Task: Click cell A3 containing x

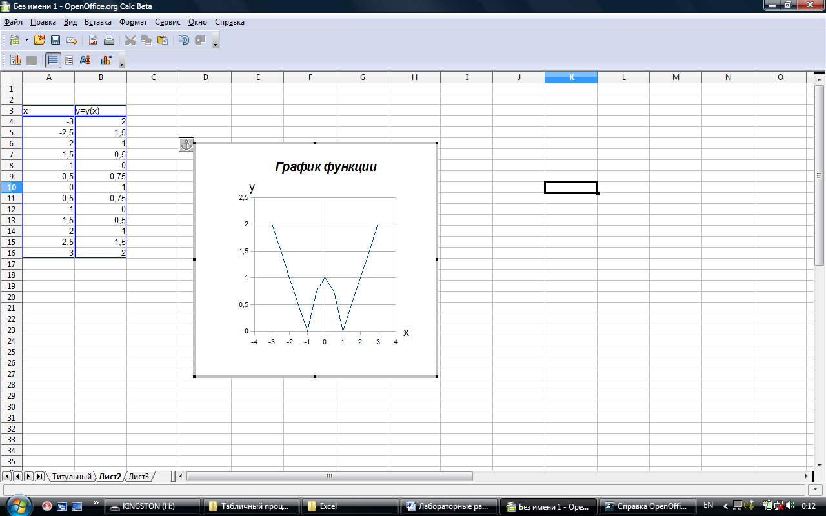Action: pyautogui.click(x=48, y=110)
